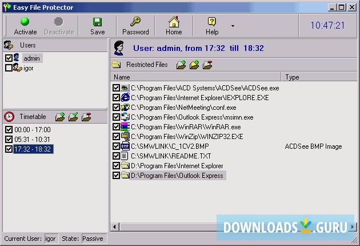
Task: Add a new timetable entry icon
Action: (x=60, y=117)
